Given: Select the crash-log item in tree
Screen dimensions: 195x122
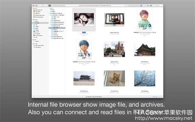Looking at the screenshot, I should point(56,35).
